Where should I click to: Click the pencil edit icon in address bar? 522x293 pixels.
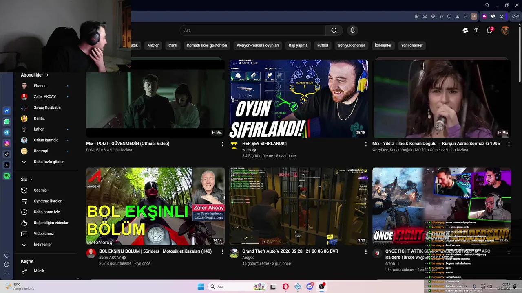pos(417,16)
